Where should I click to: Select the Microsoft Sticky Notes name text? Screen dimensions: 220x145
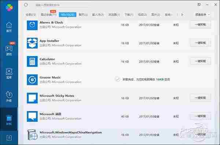(x=57, y=96)
